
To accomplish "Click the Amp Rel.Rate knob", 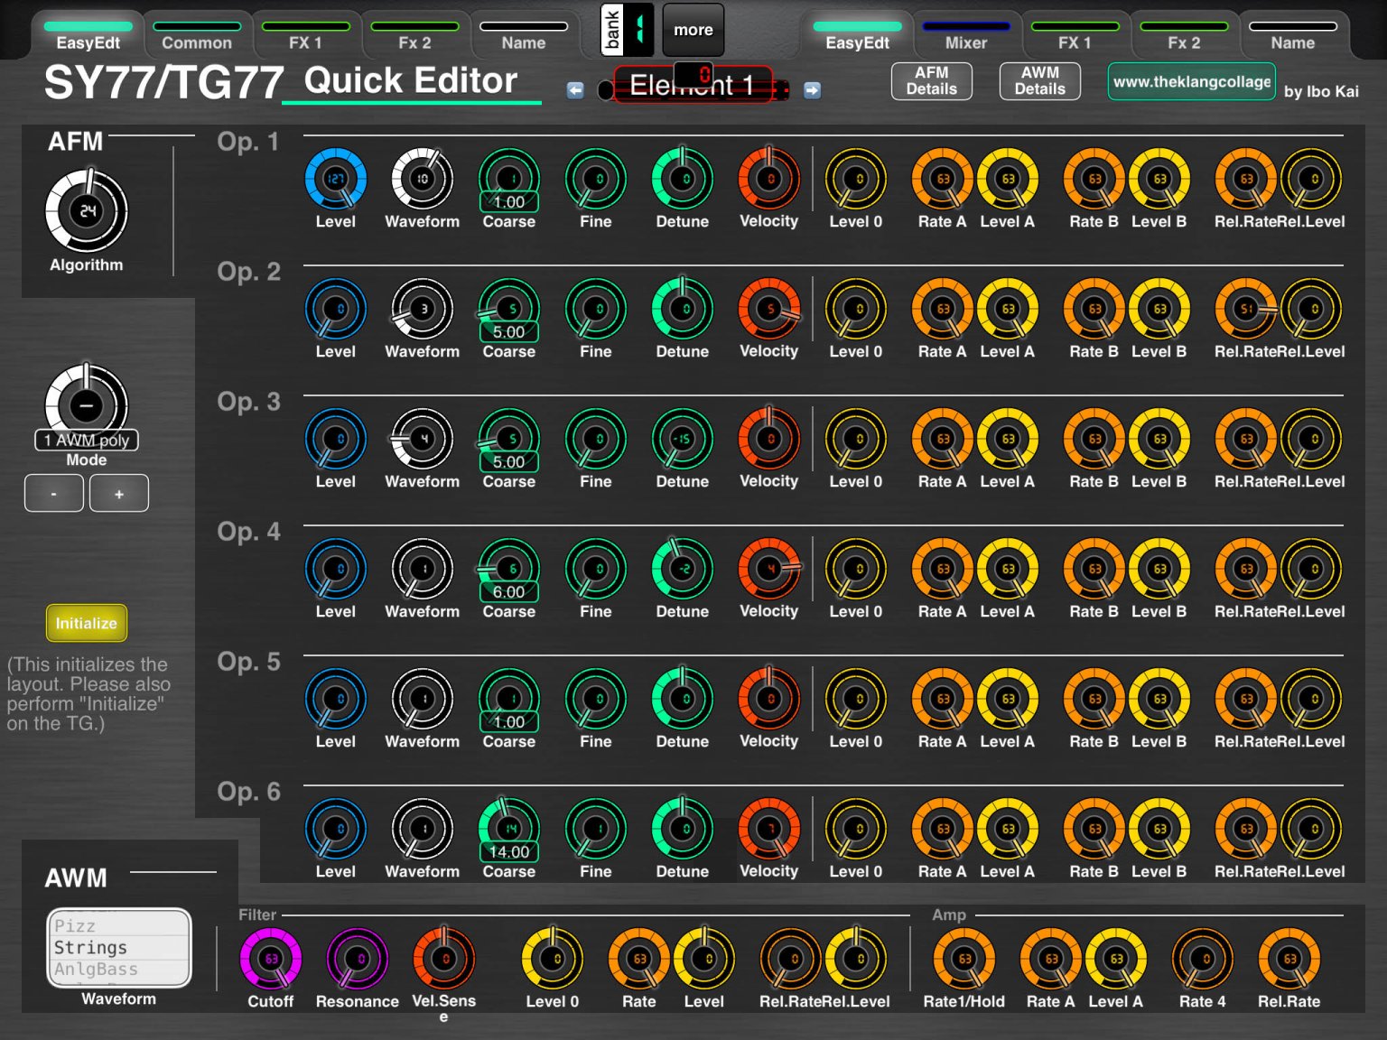I will click(1289, 959).
